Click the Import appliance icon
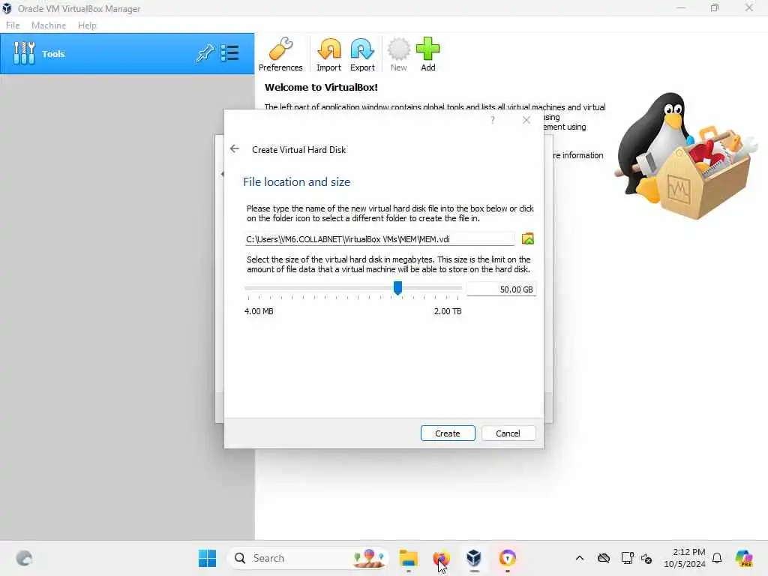 tap(328, 54)
